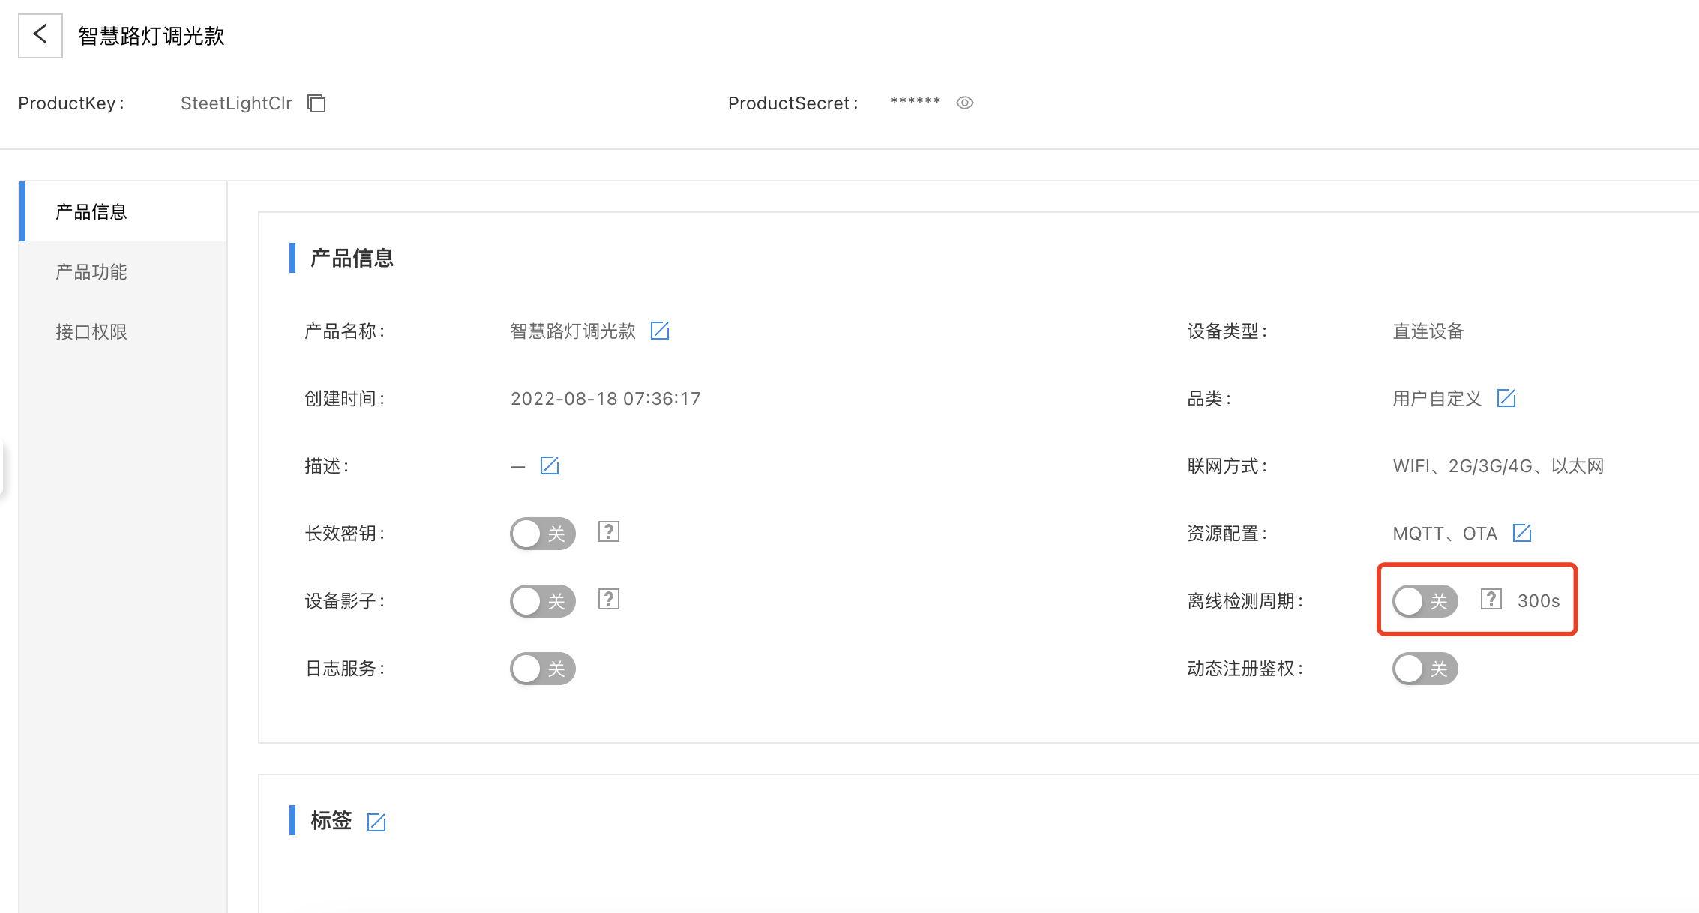Viewport: 1699px width, 913px height.
Task: Click the 产品信息 section heading
Action: click(352, 258)
